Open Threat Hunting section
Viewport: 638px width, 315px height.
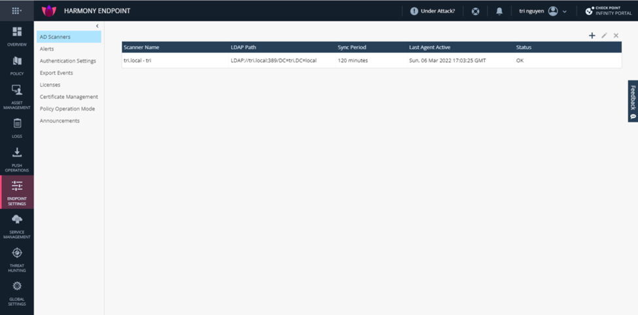16,260
